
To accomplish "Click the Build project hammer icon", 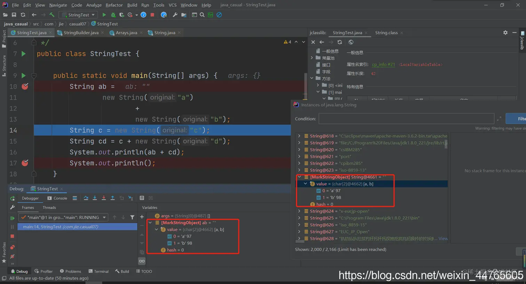I will (52, 15).
